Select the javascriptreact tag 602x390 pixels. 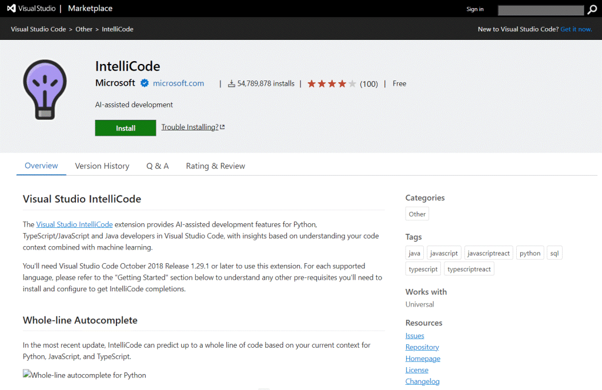(489, 253)
